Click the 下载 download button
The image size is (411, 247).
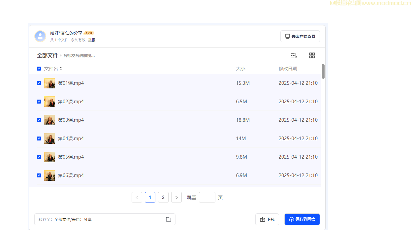[267, 219]
